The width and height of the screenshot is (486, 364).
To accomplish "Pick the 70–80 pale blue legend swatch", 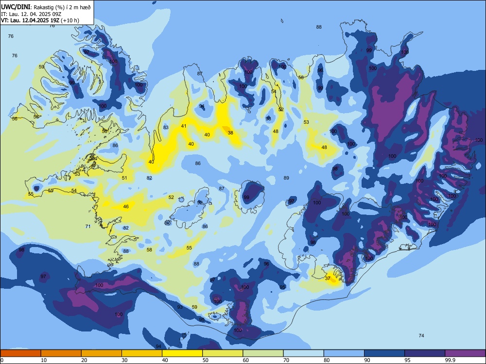I will pyautogui.click(x=303, y=353).
